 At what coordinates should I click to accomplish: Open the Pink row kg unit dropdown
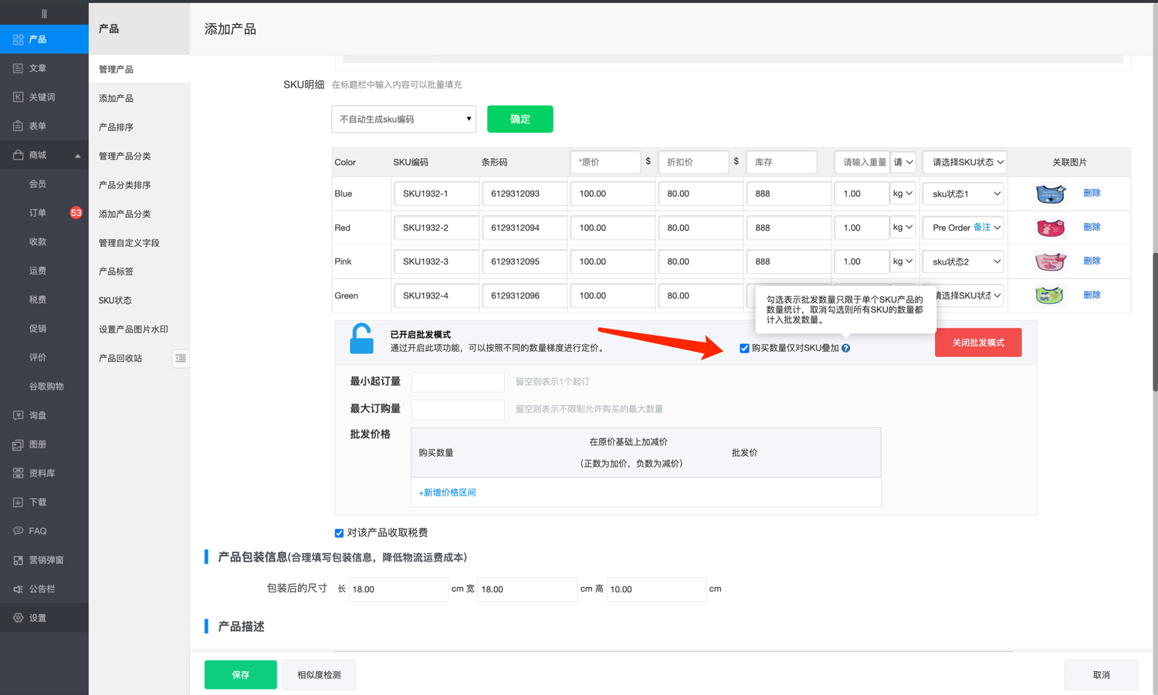[x=902, y=261]
